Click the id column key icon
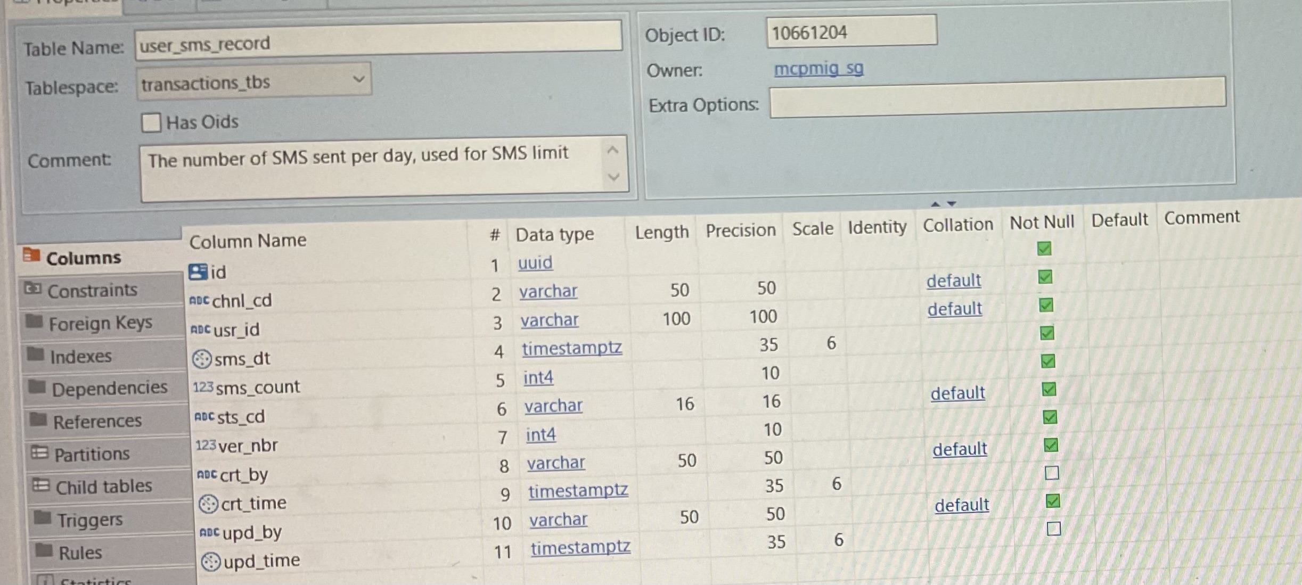Image resolution: width=1302 pixels, height=585 pixels. tap(198, 272)
